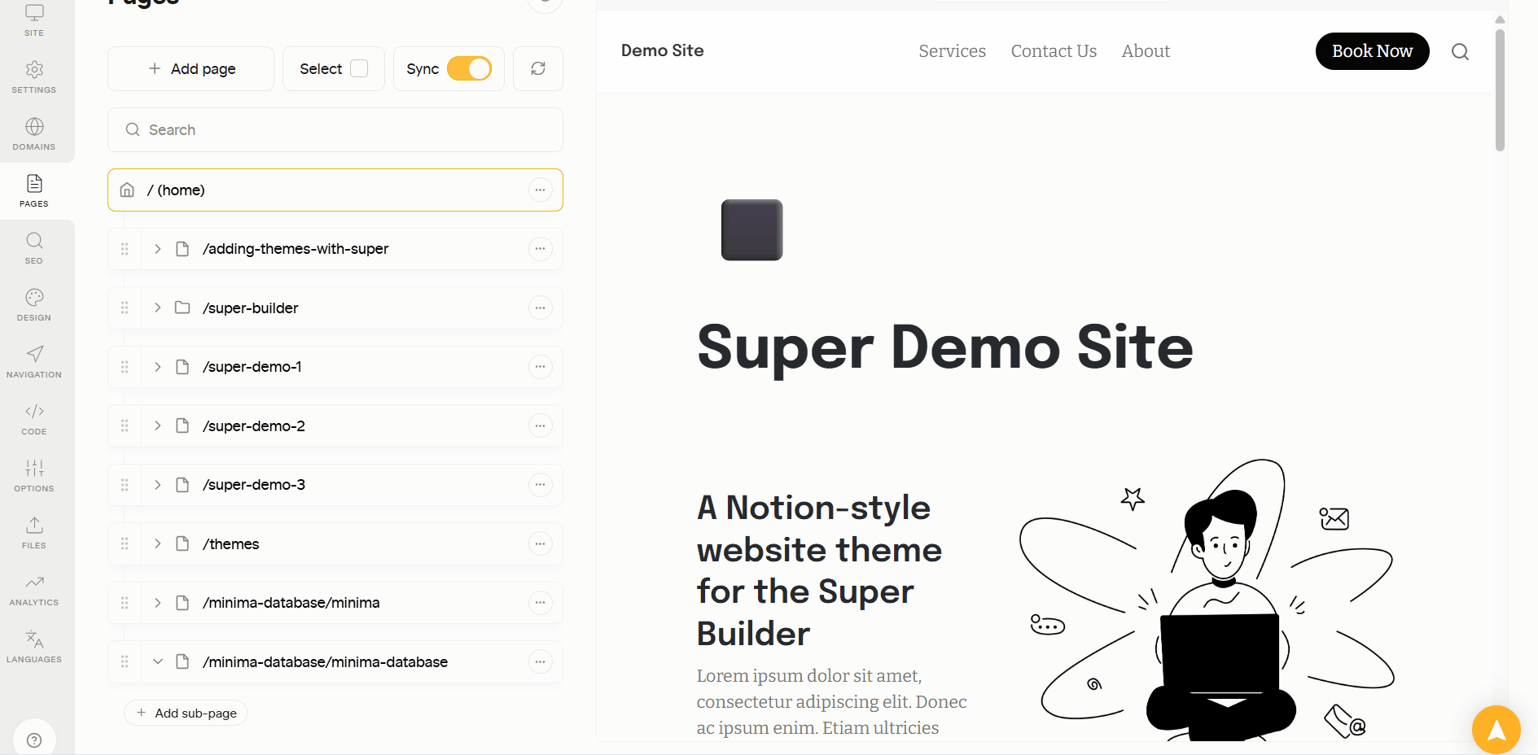
Task: Expand the /minima-database/minima page
Action: (x=158, y=603)
